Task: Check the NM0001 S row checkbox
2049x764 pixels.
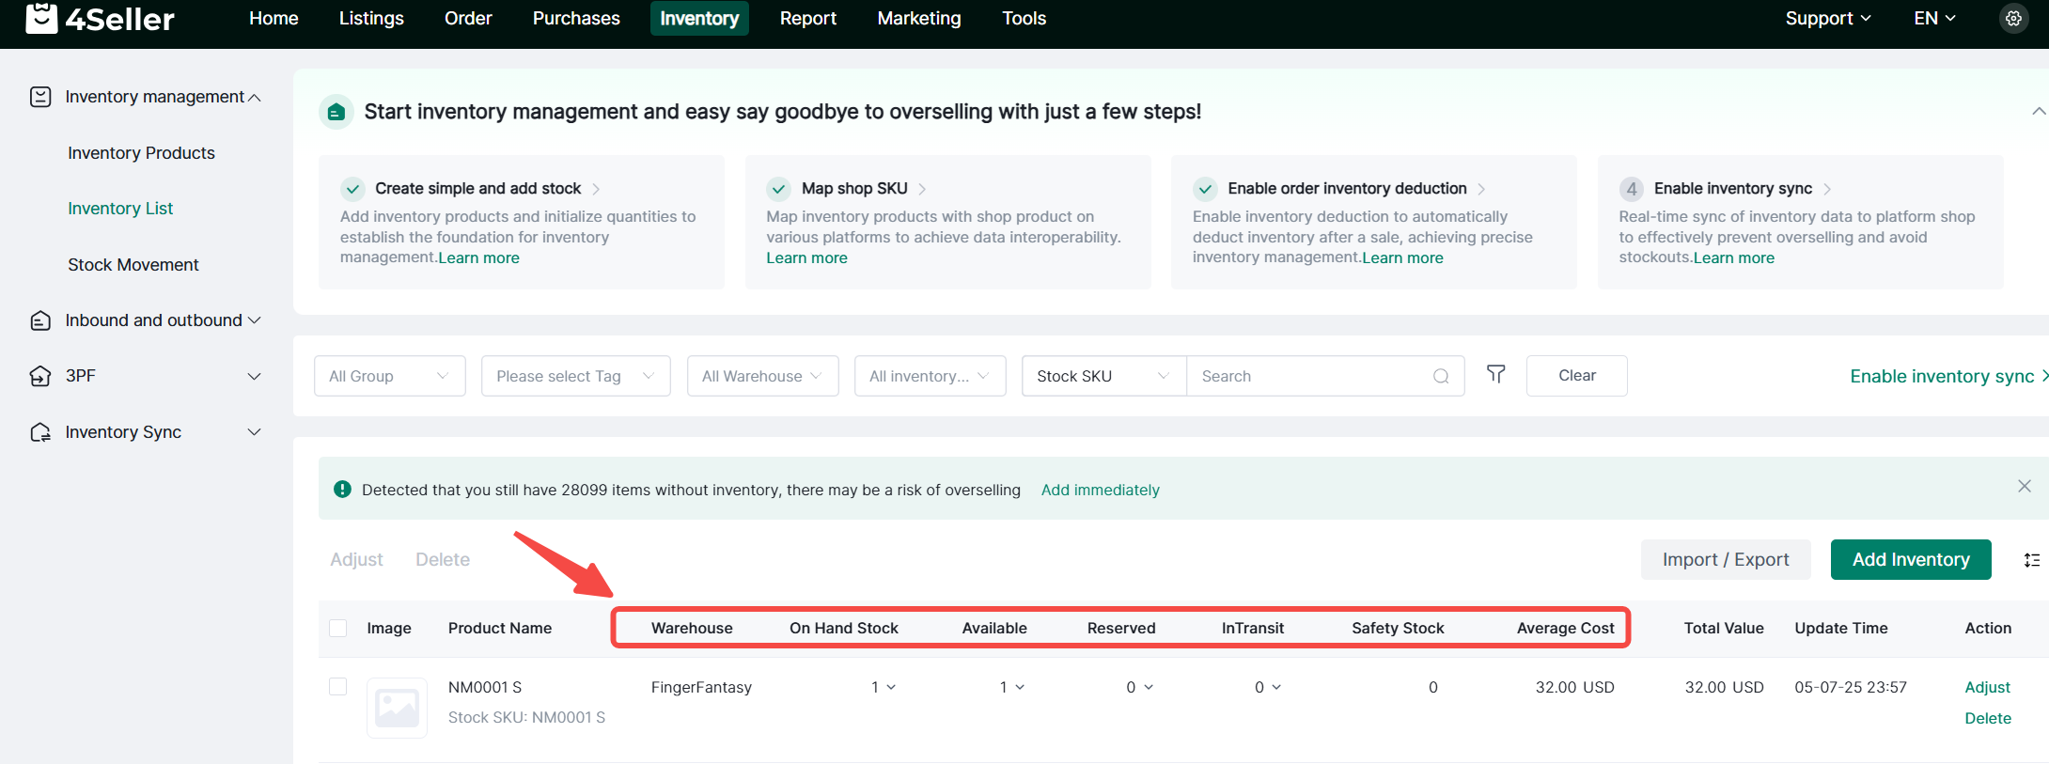Action: 338,687
